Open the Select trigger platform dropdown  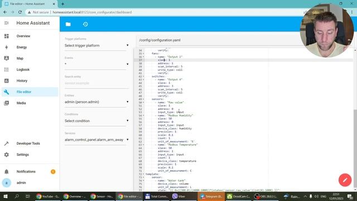pyautogui.click(x=97, y=46)
